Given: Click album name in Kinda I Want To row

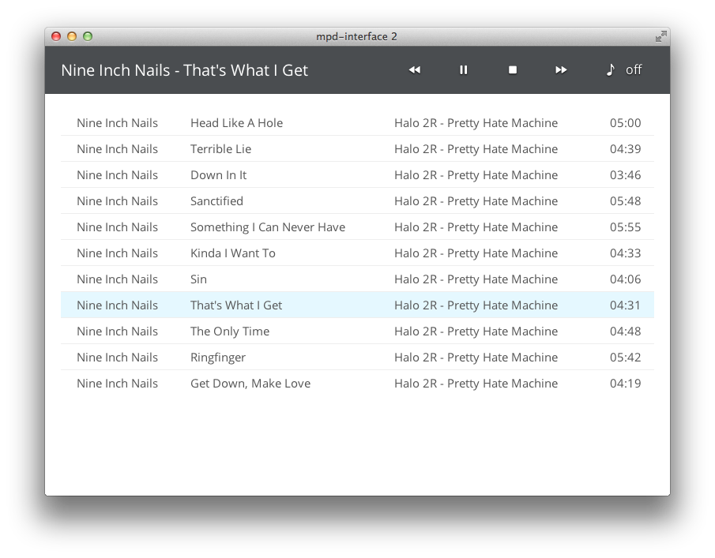Looking at the screenshot, I should coord(476,253).
